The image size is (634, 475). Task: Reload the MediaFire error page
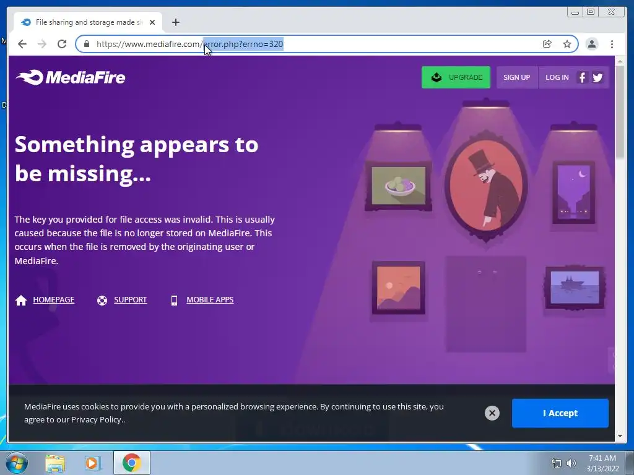(x=62, y=44)
